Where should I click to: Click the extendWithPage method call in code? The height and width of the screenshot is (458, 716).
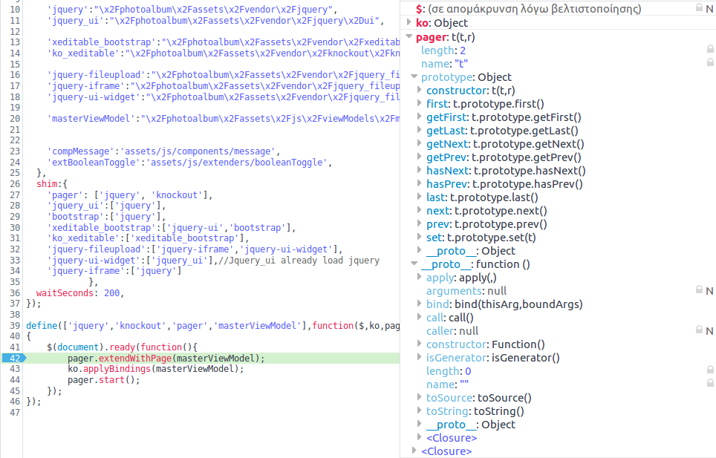pos(135,358)
